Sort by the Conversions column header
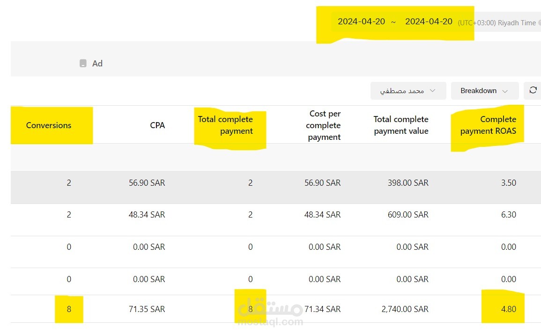Screen dimensions: 541x334 [x=49, y=125]
